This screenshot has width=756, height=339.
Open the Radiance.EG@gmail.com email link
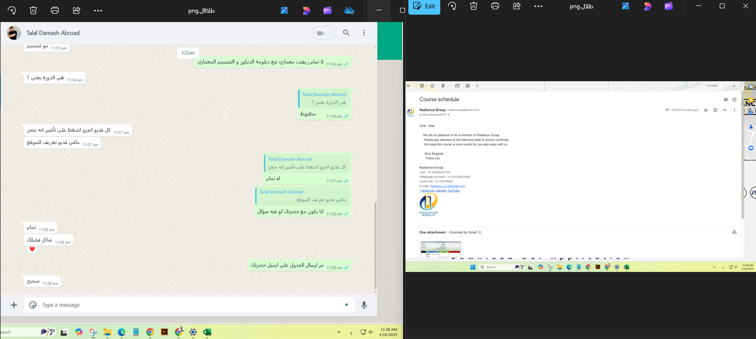tap(447, 186)
